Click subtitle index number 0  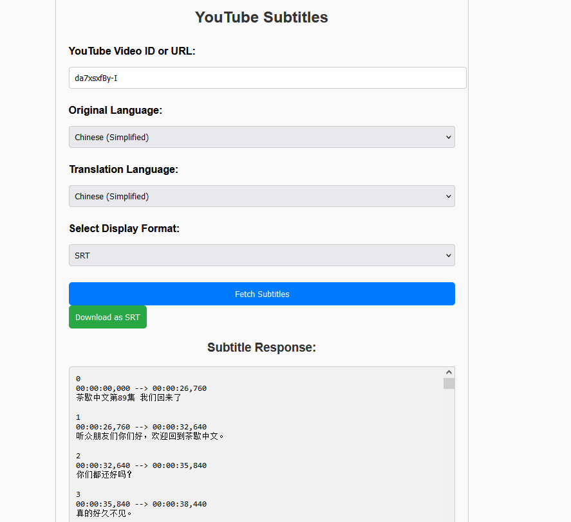click(79, 379)
